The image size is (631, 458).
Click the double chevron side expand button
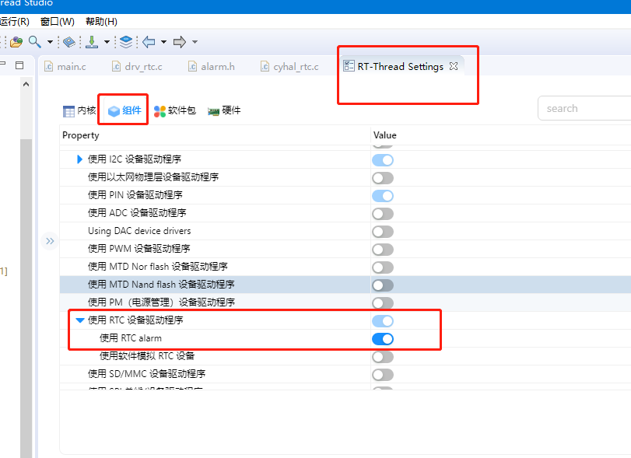click(x=50, y=241)
